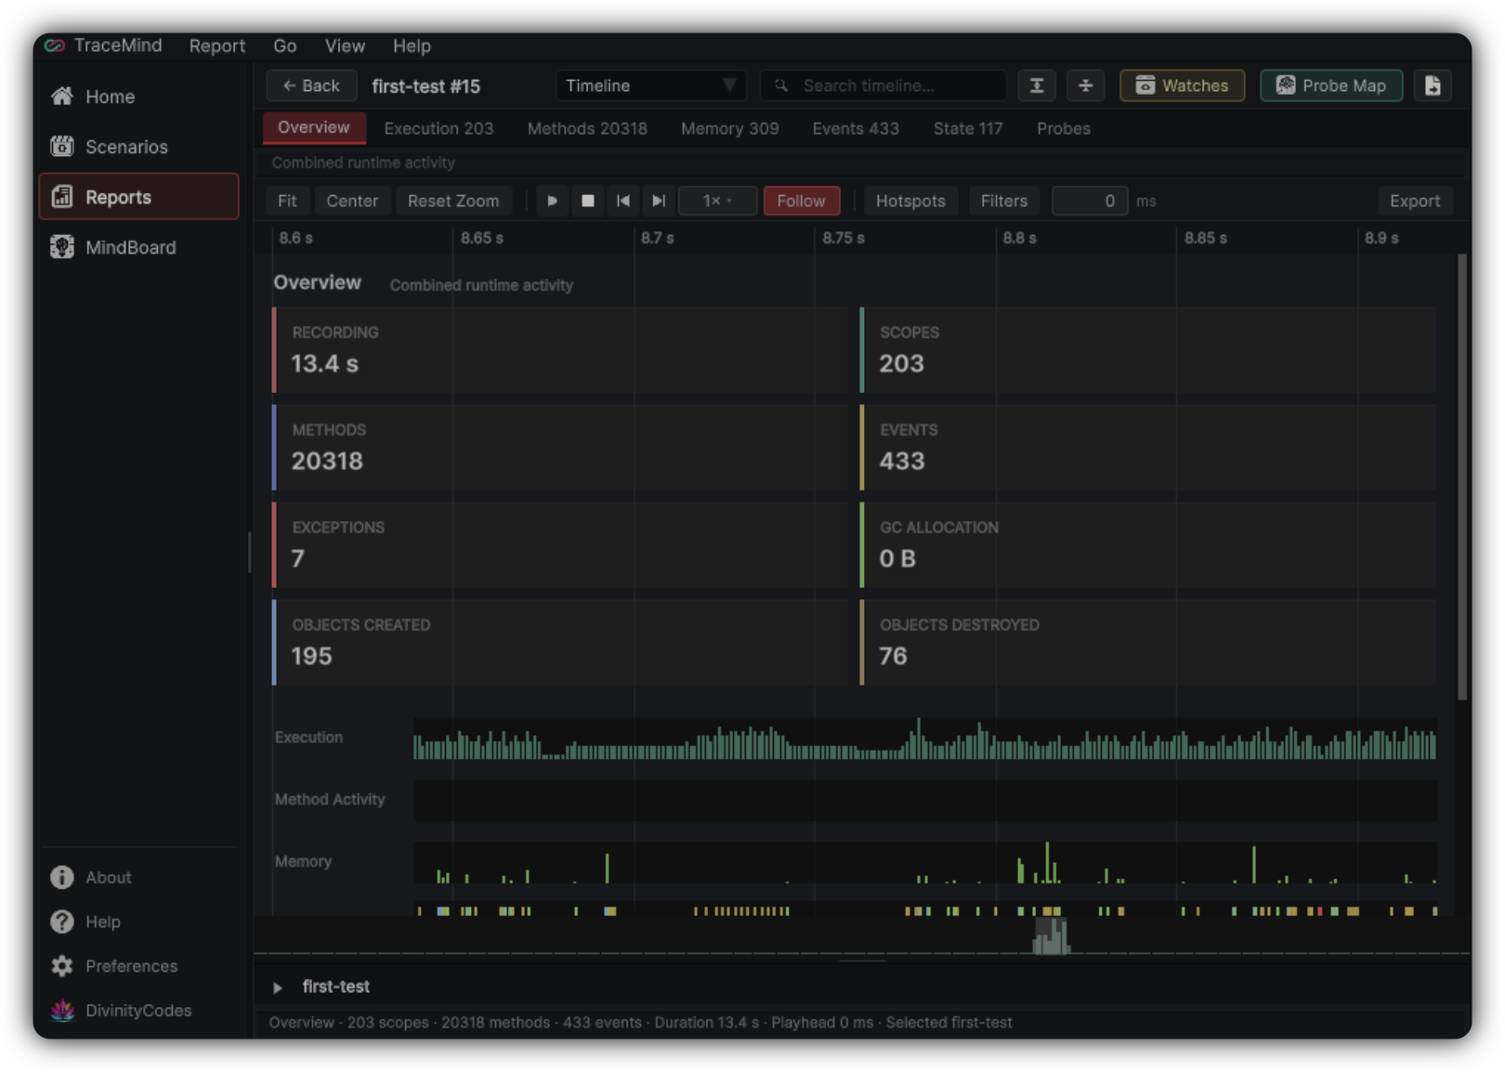Open MindBoard in the sidebar

pyautogui.click(x=138, y=247)
